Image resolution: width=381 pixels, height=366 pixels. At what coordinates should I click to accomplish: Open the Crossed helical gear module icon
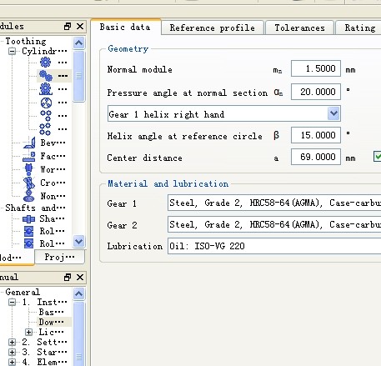pos(29,183)
